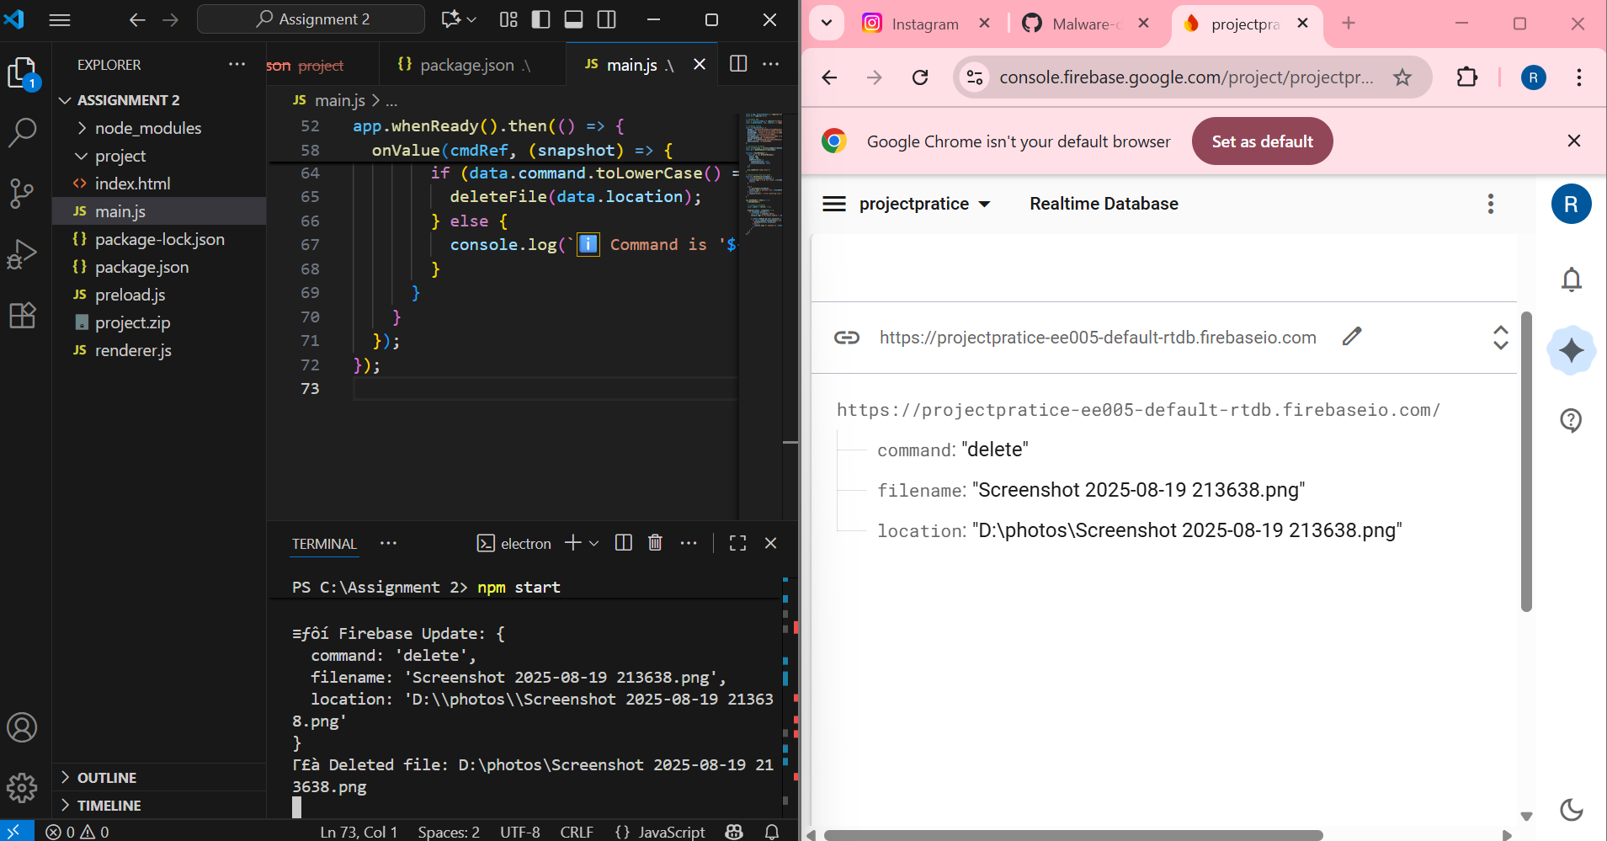
Task: Open renderer.js in the explorer
Action: pyautogui.click(x=133, y=350)
